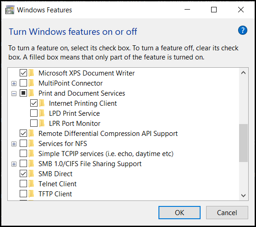Select the 'LPD Print Service' label
This screenshot has height=227, width=256.
(75, 113)
